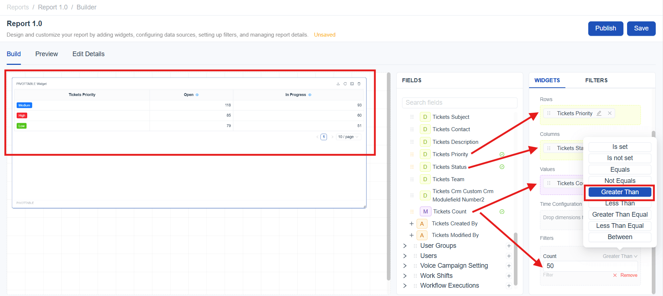663x296 pixels.
Task: Click the Search fields input box
Action: tap(459, 103)
